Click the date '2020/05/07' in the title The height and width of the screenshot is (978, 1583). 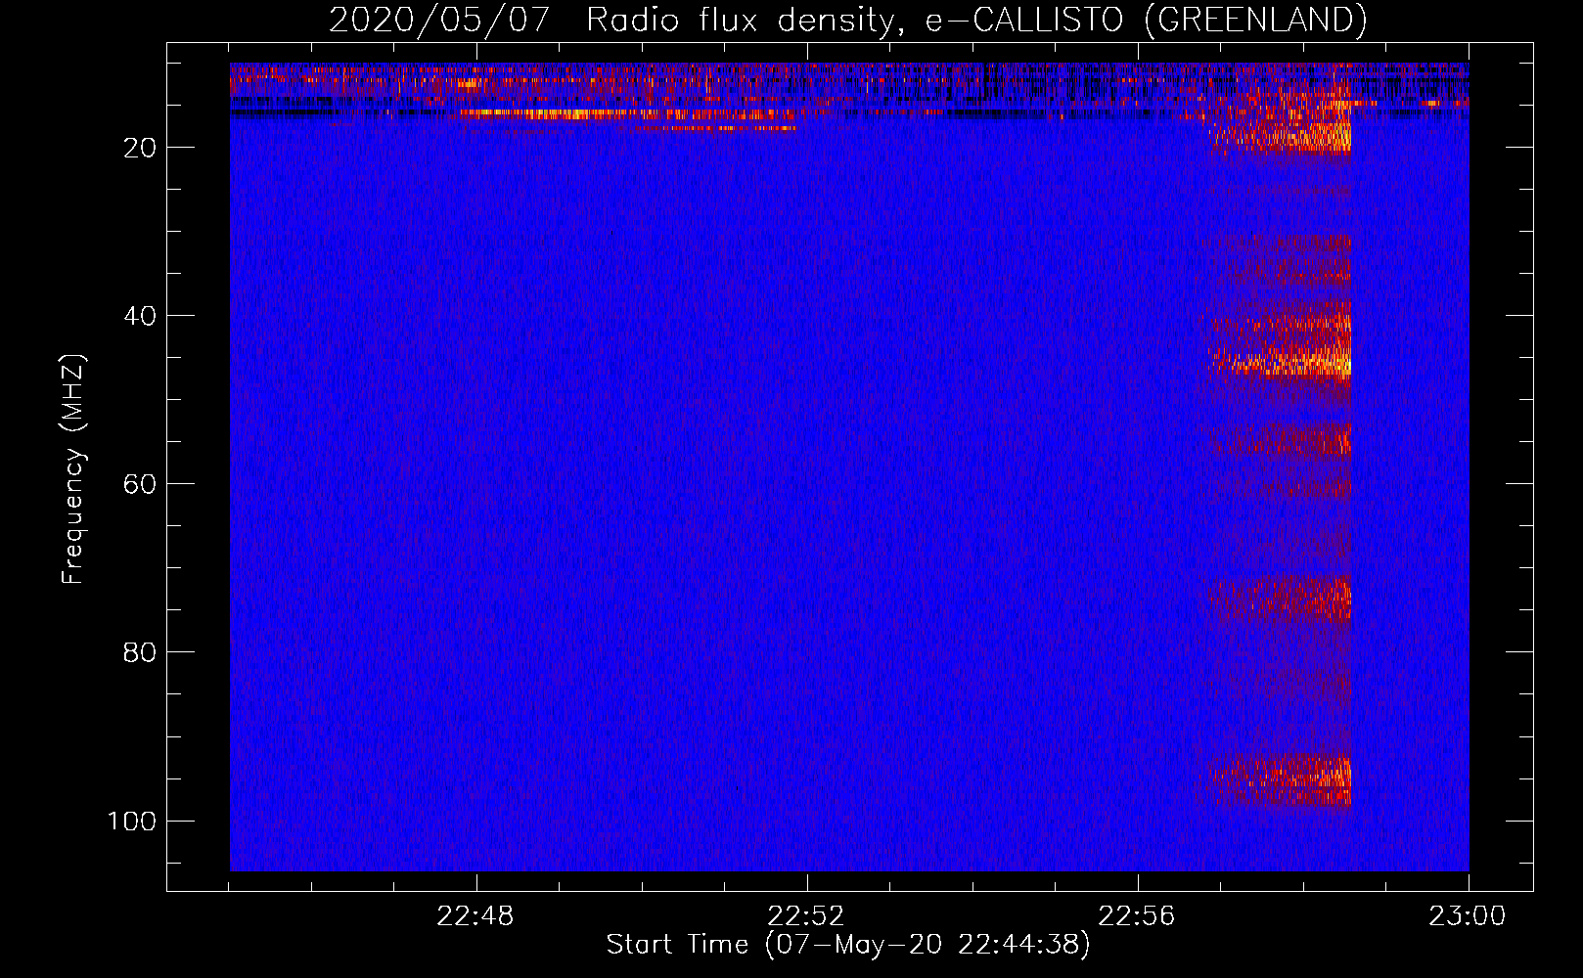coord(439,20)
